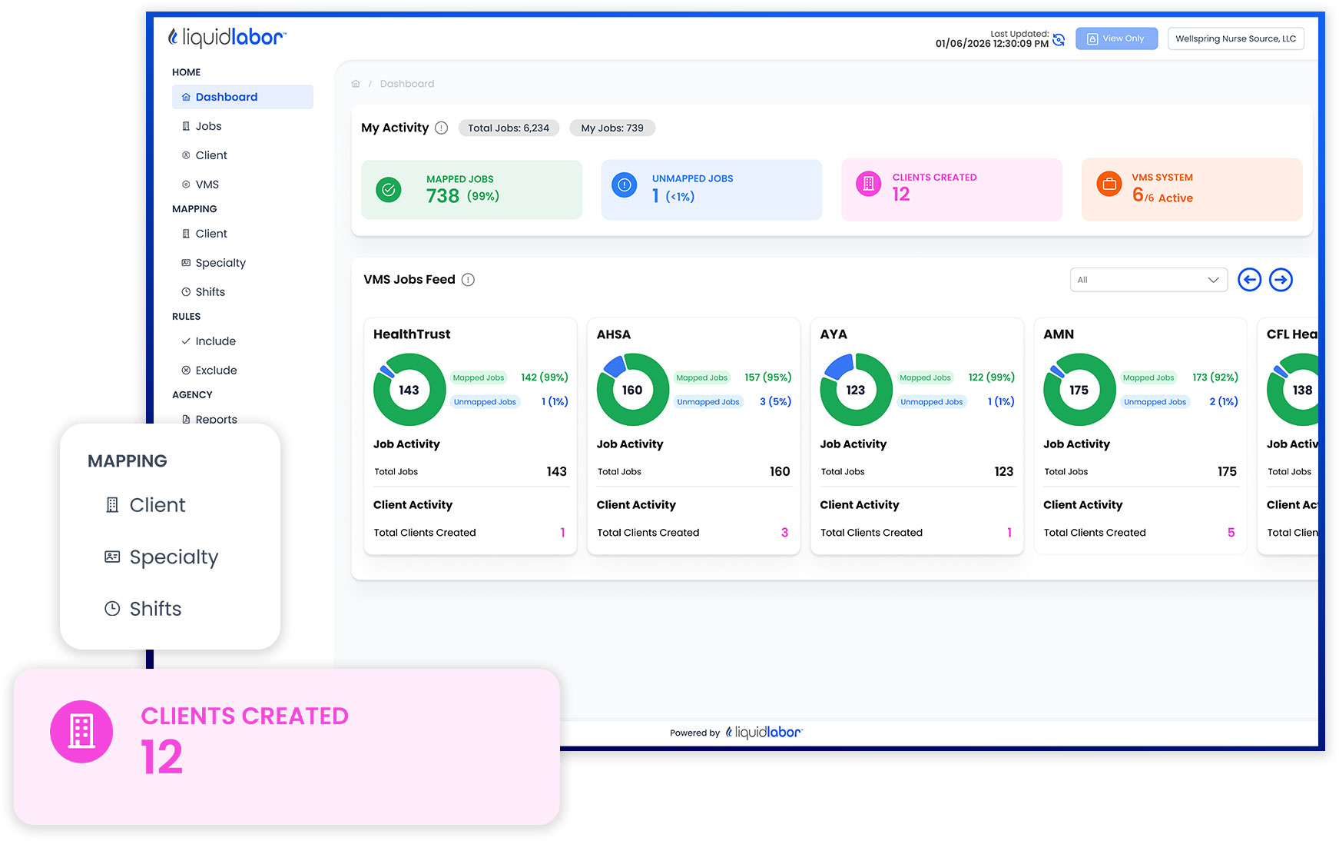The width and height of the screenshot is (1339, 841).
Task: Click the blue Unmapped Jobs alert icon
Action: point(625,185)
